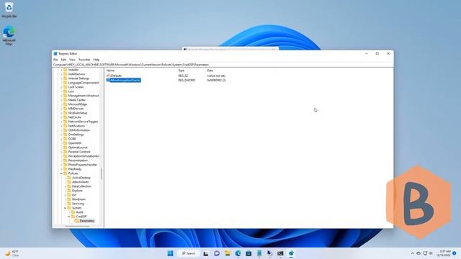The width and height of the screenshot is (461, 259).
Task: Open Task View from taskbar
Action: coord(206,253)
